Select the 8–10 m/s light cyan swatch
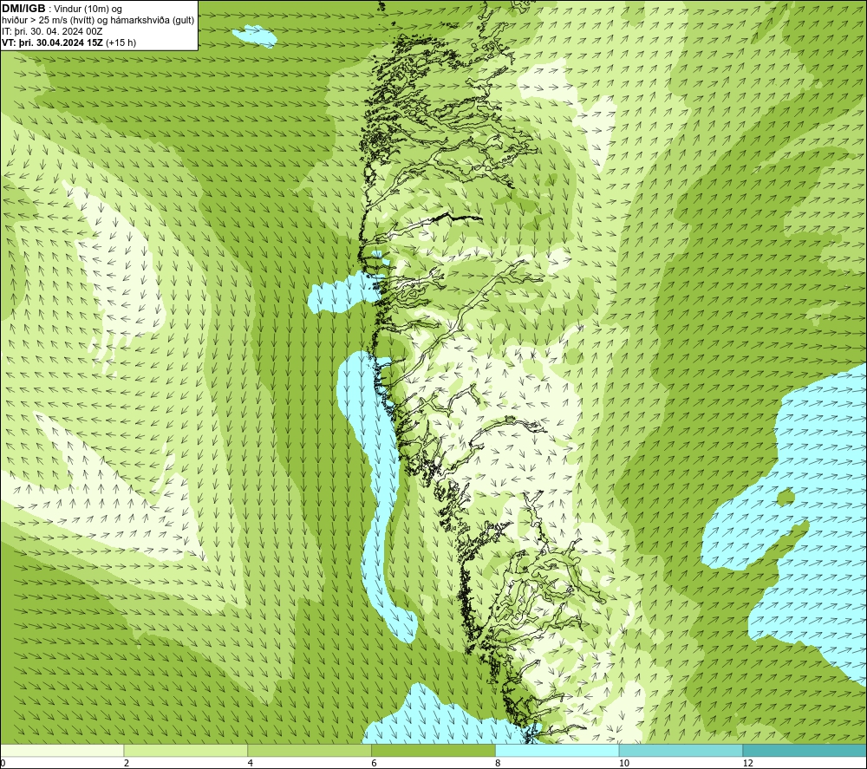Viewport: 867px width, 769px height. coord(557,750)
